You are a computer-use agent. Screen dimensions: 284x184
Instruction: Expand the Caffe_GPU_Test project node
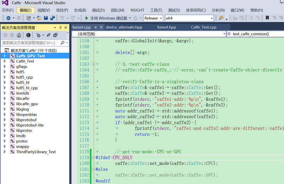pyautogui.click(x=5, y=56)
